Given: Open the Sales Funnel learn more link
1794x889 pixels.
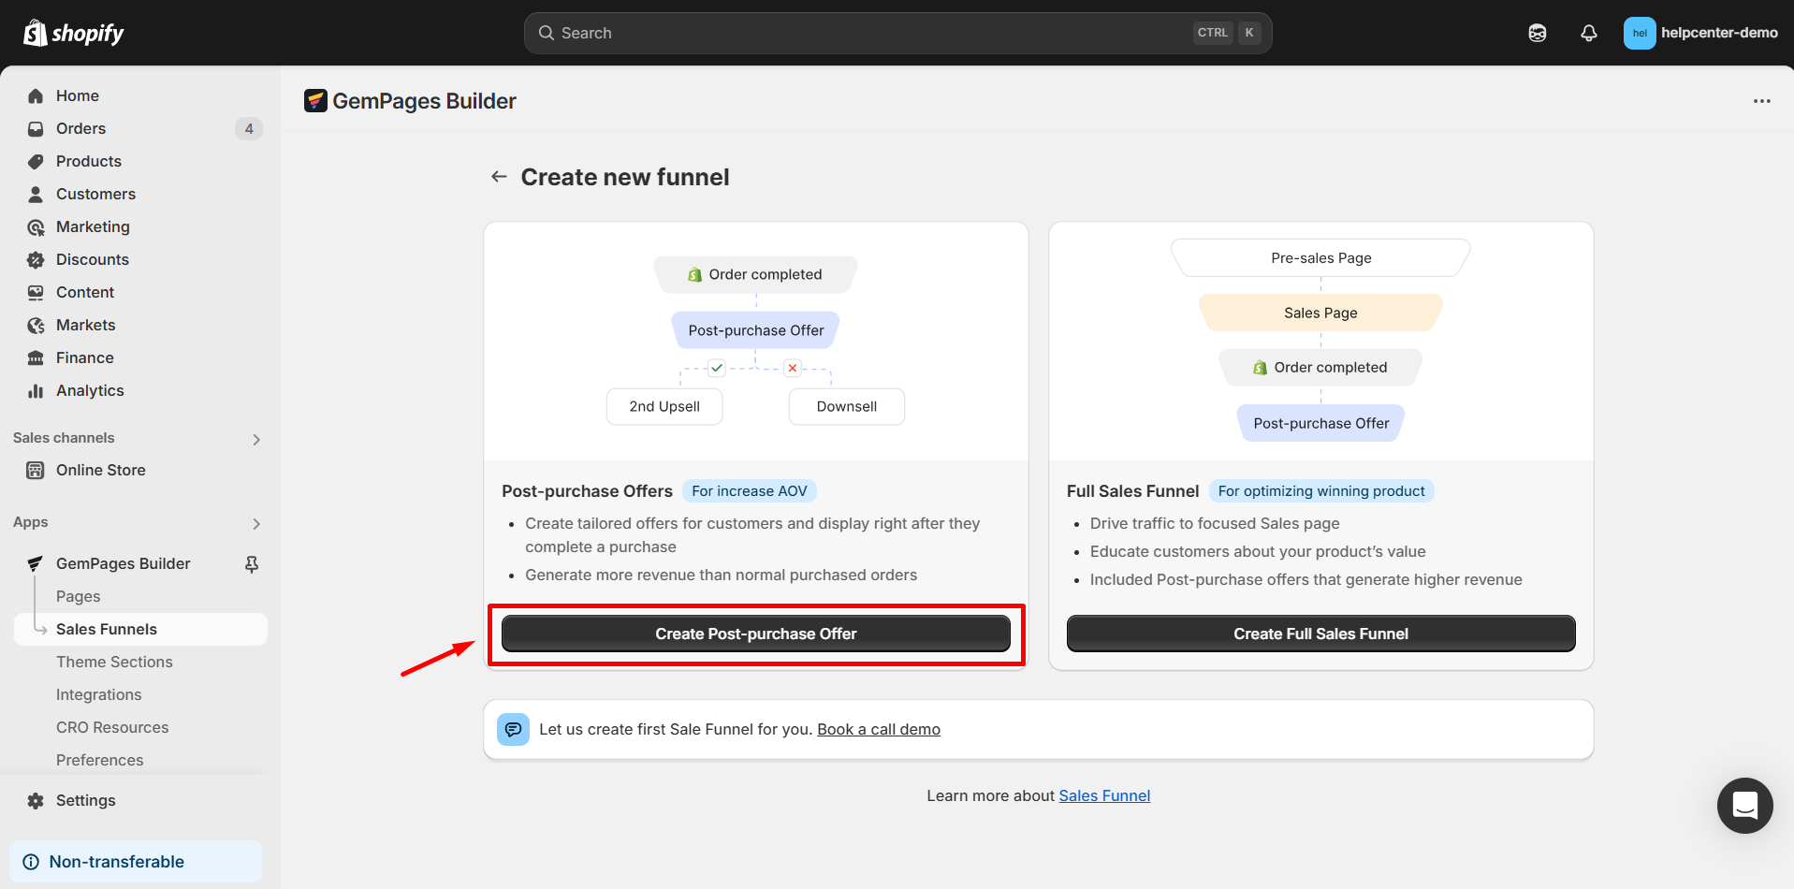Looking at the screenshot, I should click(x=1103, y=795).
